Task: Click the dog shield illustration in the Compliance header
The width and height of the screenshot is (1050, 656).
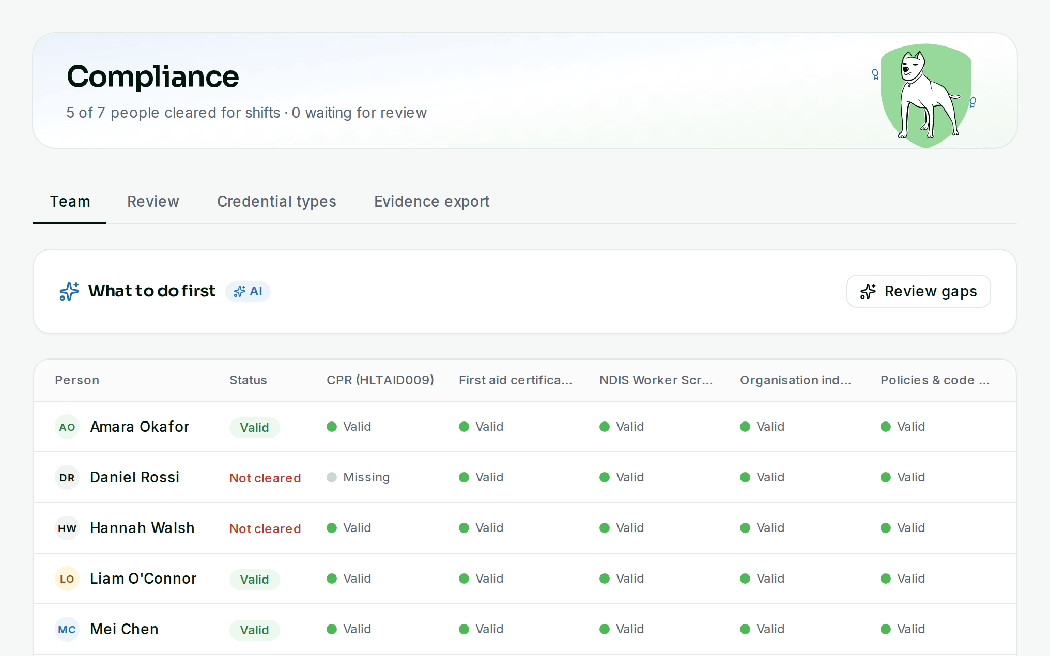Action: click(925, 95)
